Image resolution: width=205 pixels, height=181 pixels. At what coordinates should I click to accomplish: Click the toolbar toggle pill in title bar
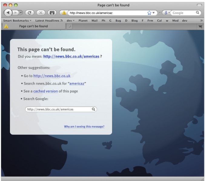(x=199, y=5)
